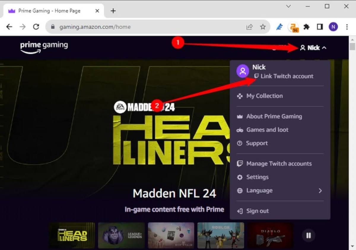Click the game piece icon beside My Collection
This screenshot has width=356, height=250.
(240, 96)
